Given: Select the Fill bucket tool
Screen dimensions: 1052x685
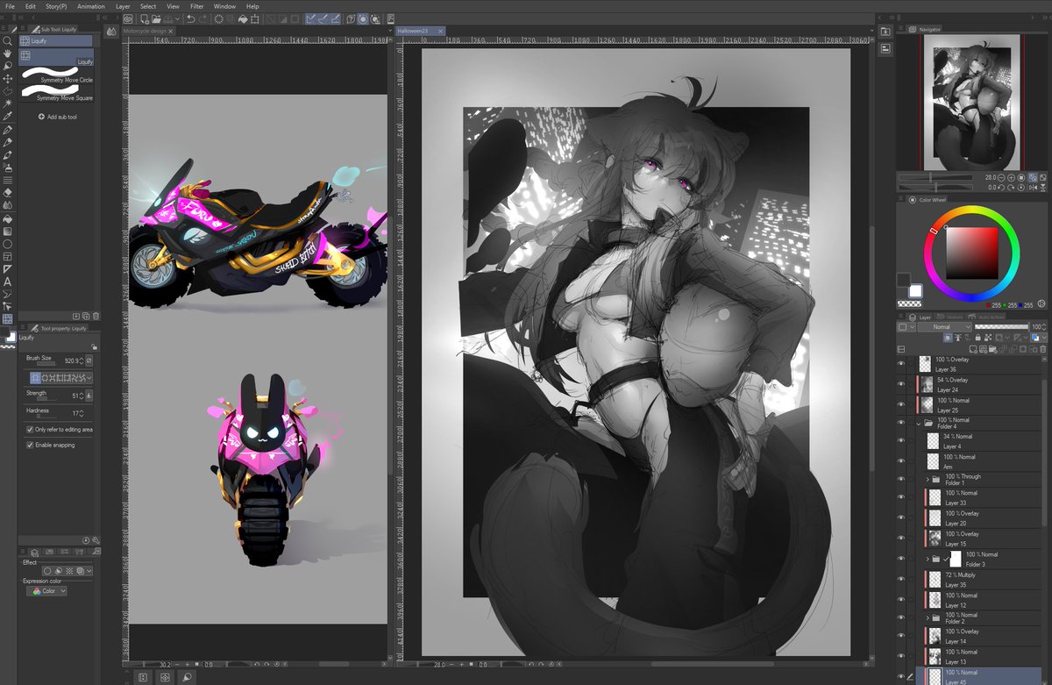Looking at the screenshot, I should pos(8,218).
